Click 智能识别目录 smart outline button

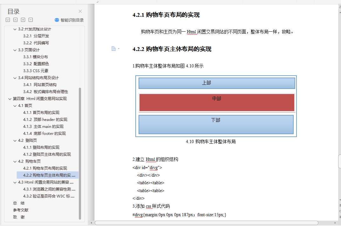[x=69, y=20]
